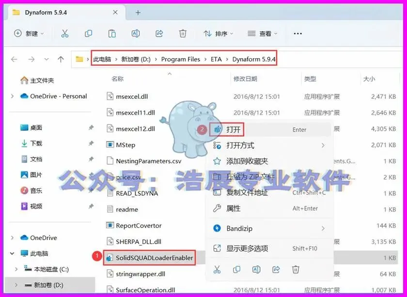Expand OneDrive - Personal in the sidebar

tap(12, 96)
